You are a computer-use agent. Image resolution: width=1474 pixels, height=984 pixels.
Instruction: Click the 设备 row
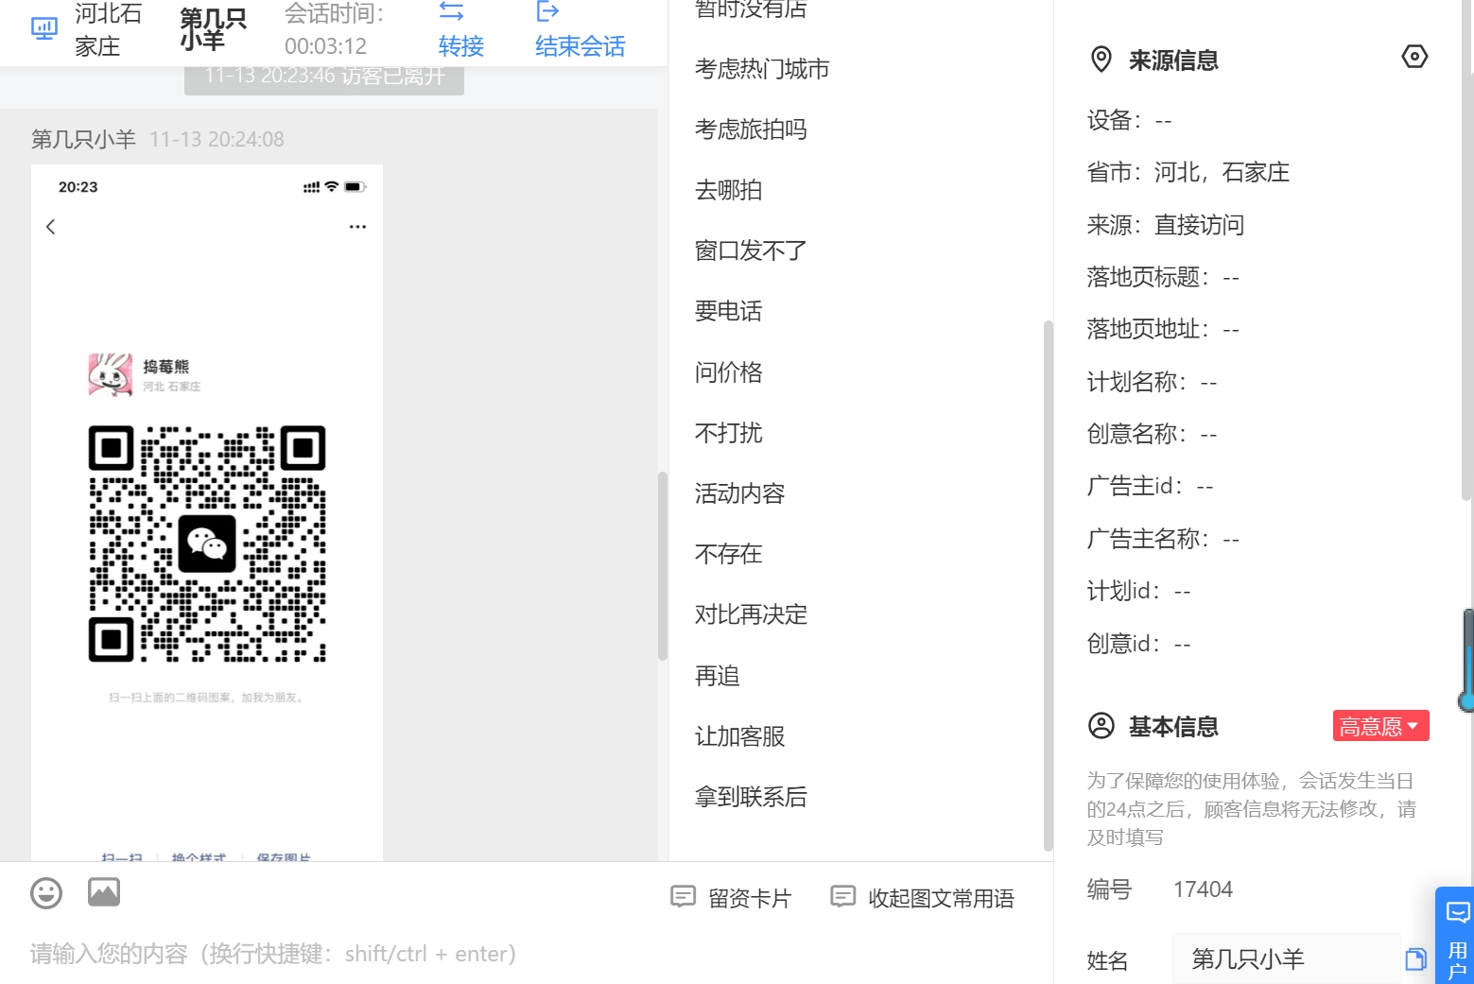click(x=1129, y=120)
